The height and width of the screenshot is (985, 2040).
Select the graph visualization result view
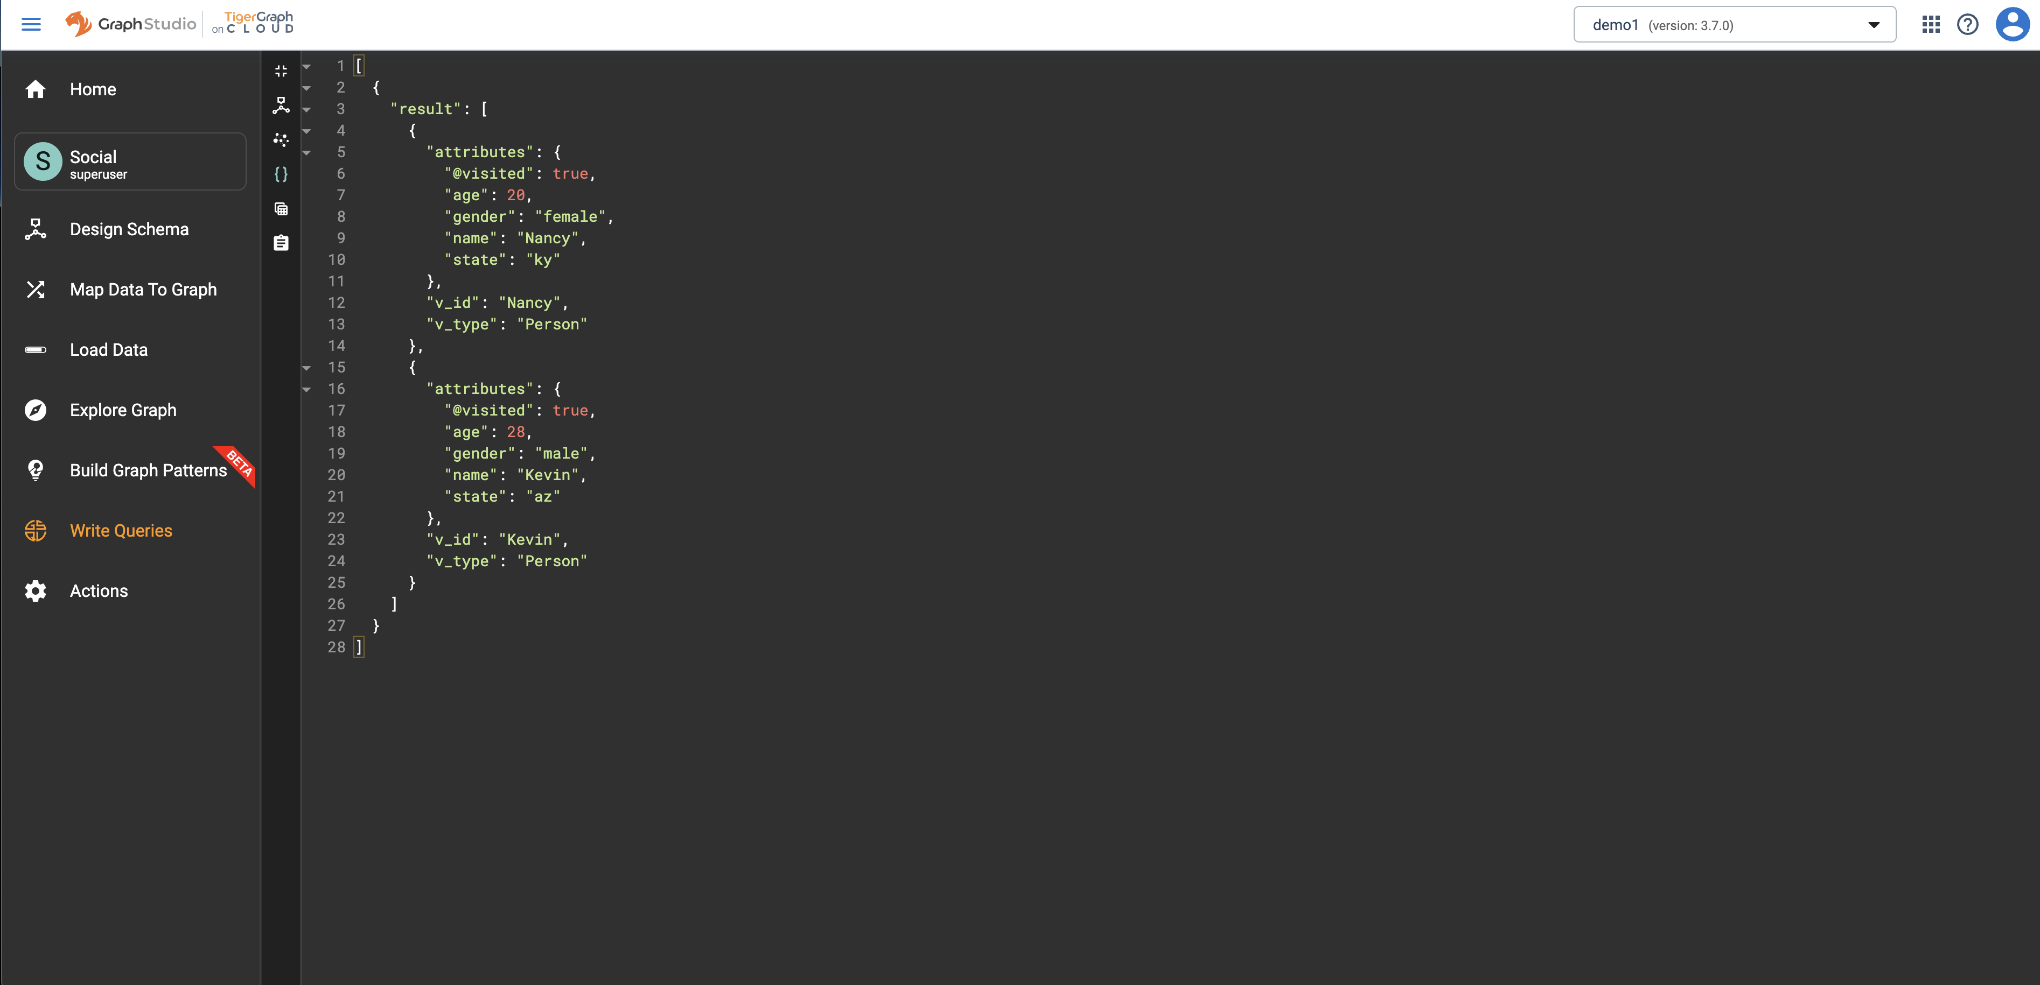pos(281,140)
